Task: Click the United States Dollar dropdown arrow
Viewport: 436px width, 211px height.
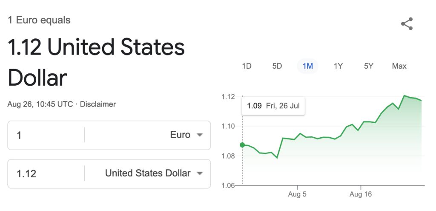Action: (199, 173)
